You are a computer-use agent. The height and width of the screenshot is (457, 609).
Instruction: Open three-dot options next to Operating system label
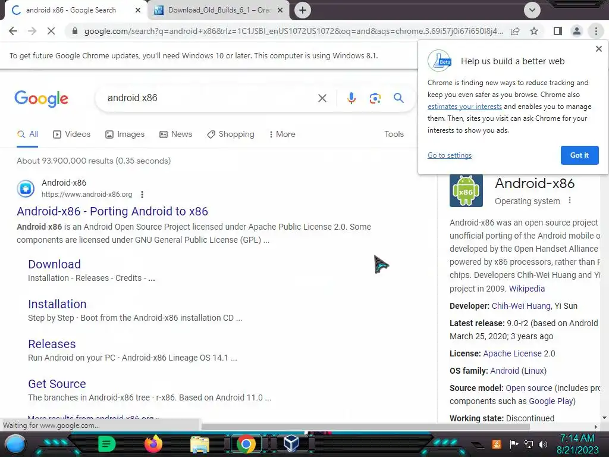pos(570,201)
